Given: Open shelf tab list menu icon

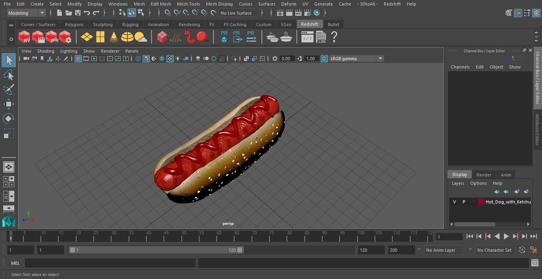Looking at the screenshot, I should click(11, 25).
